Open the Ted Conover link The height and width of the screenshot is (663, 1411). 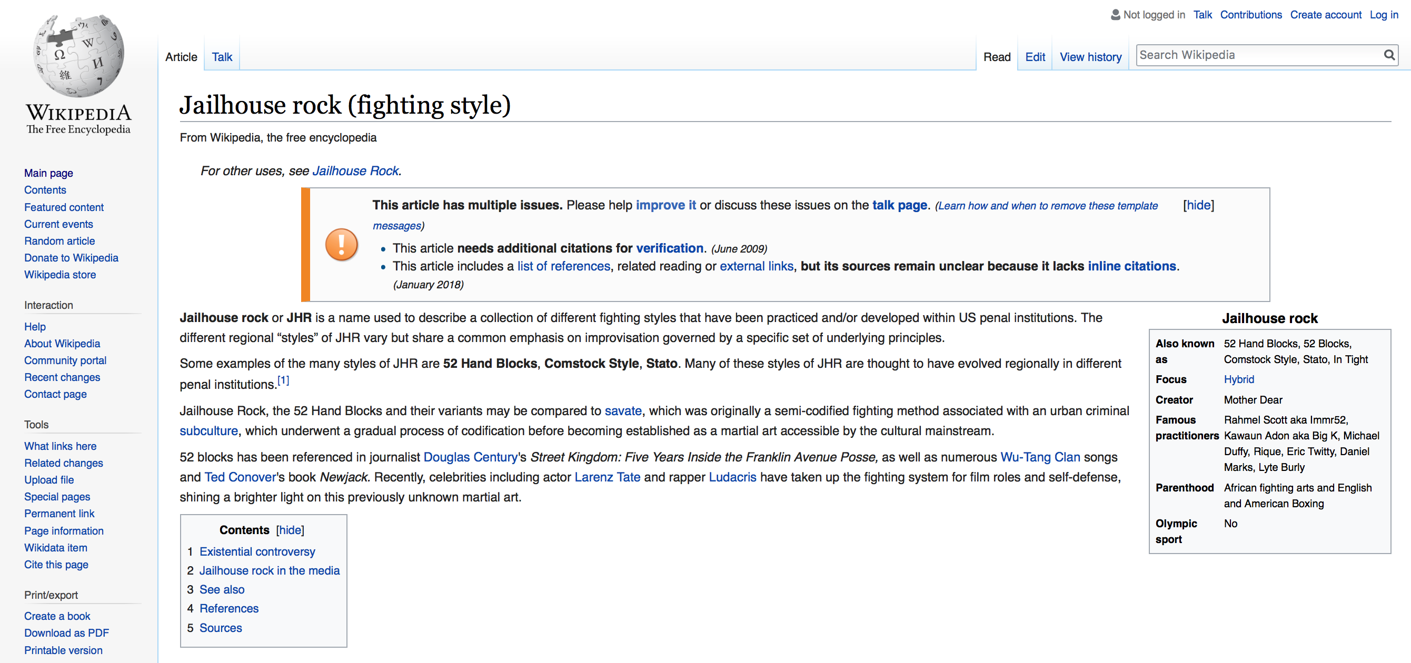(x=240, y=477)
